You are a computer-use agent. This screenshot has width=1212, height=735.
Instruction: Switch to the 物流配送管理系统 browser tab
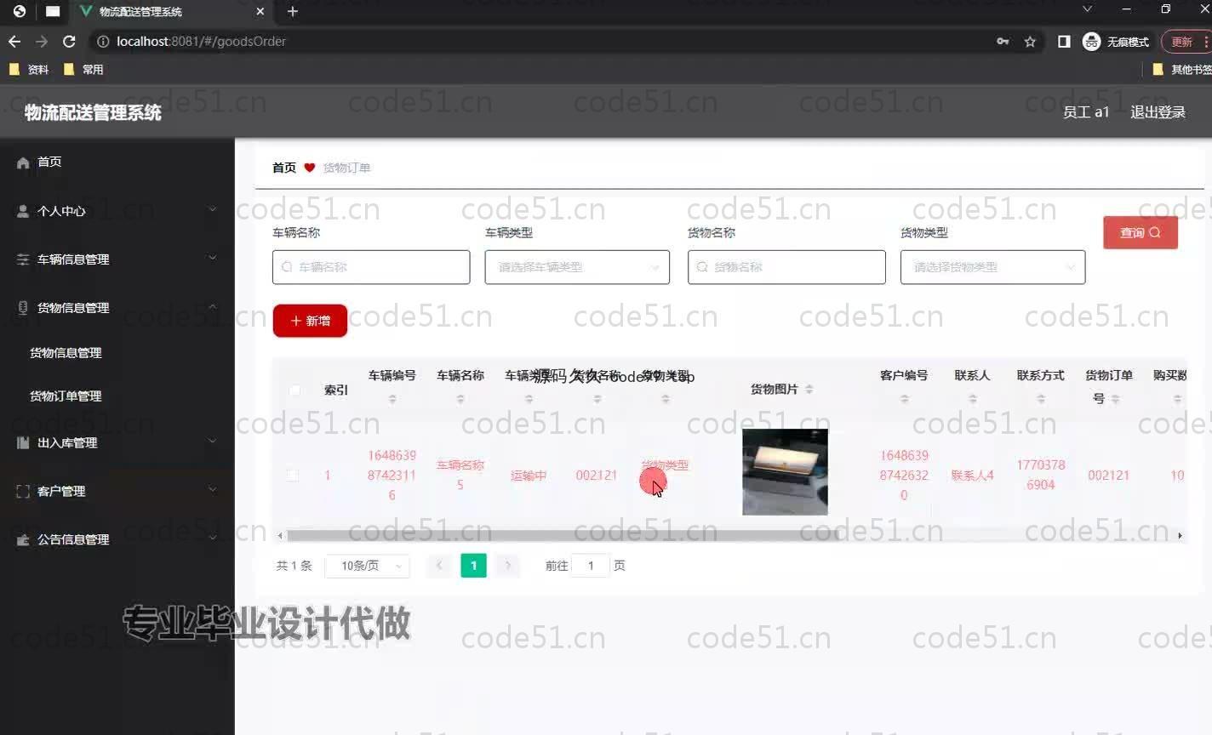(170, 11)
